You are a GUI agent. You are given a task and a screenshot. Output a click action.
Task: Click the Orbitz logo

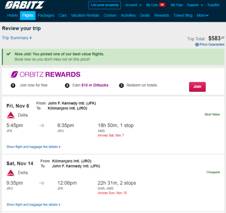coord(25,5)
